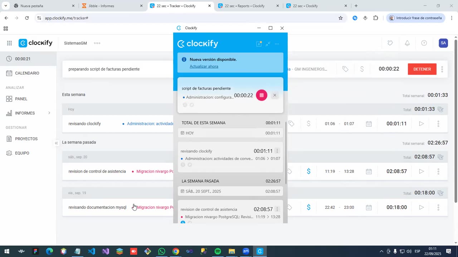Viewport: 458px width, 257px height.
Task: Open WhatsApp from the Windows taskbar
Action: coord(162,251)
